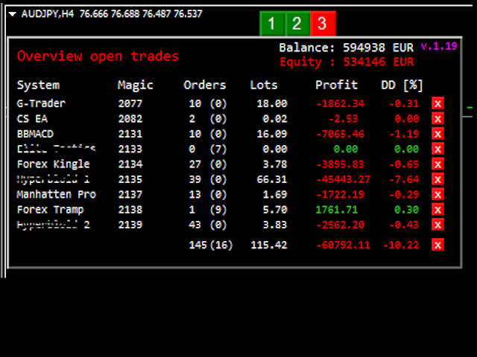477x357 pixels.
Task: Click total profit -60792.11
Action: click(344, 245)
